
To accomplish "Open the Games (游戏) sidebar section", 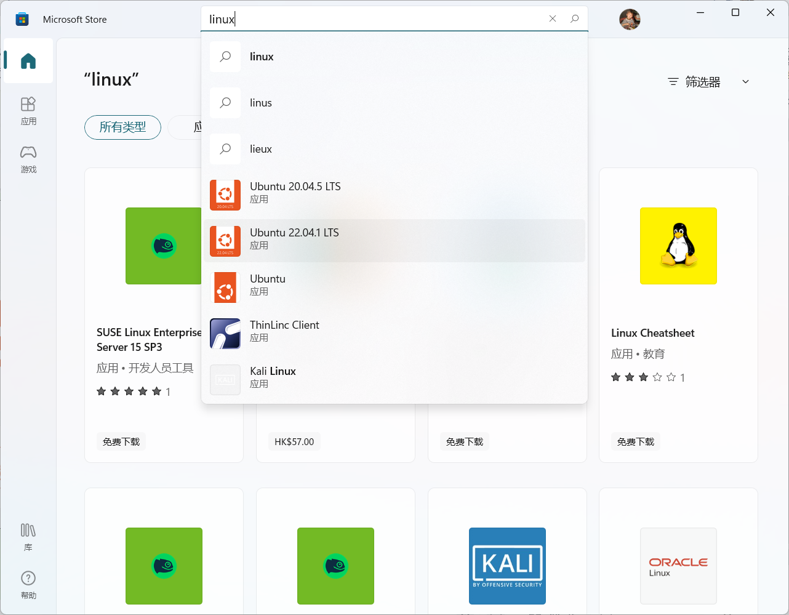I will [x=28, y=159].
